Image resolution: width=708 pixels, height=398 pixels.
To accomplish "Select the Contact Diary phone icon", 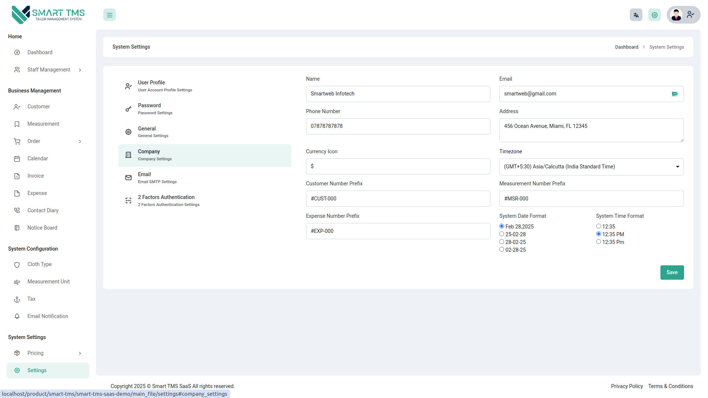I will (17, 210).
